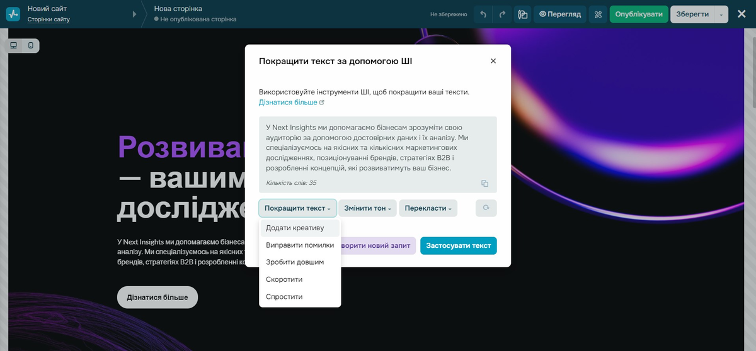The width and height of the screenshot is (756, 351).
Task: Switch to mobile view icon
Action: point(30,45)
